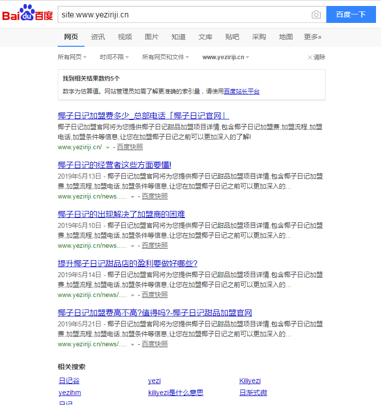
Task: Expand arrow beside 2019年5月10日 result URL
Action: 132,246
